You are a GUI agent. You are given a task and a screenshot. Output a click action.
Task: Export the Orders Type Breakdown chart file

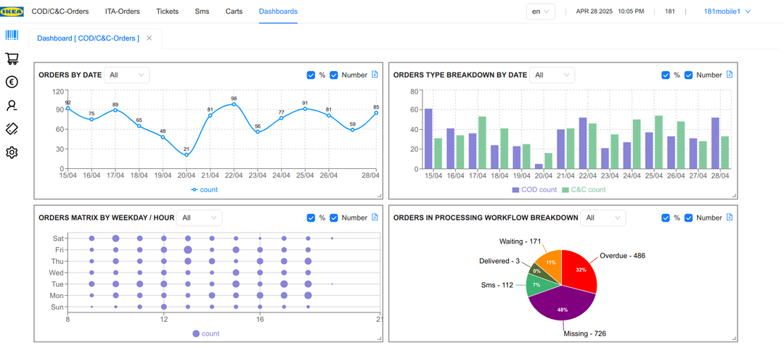tap(730, 75)
